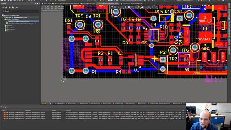The width and height of the screenshot is (231, 130).
Task: Select the PcbDoc file in Source Documents
Action: [18, 21]
